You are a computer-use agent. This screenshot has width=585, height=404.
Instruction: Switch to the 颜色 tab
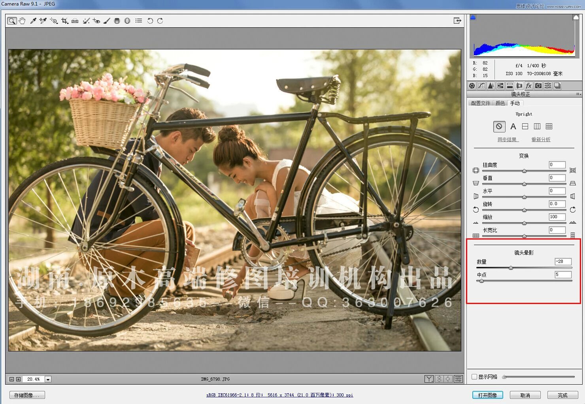pyautogui.click(x=500, y=103)
